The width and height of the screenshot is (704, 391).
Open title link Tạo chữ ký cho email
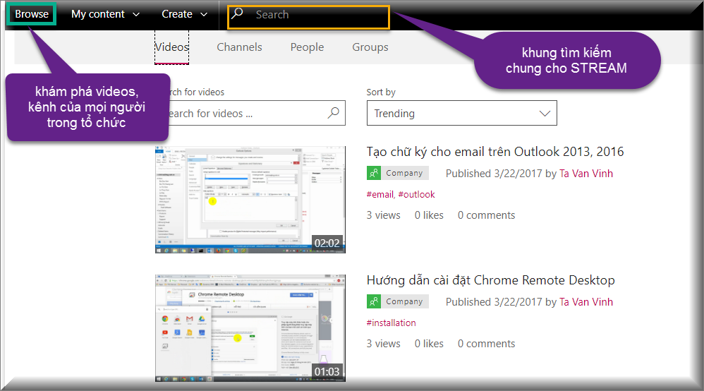point(494,152)
